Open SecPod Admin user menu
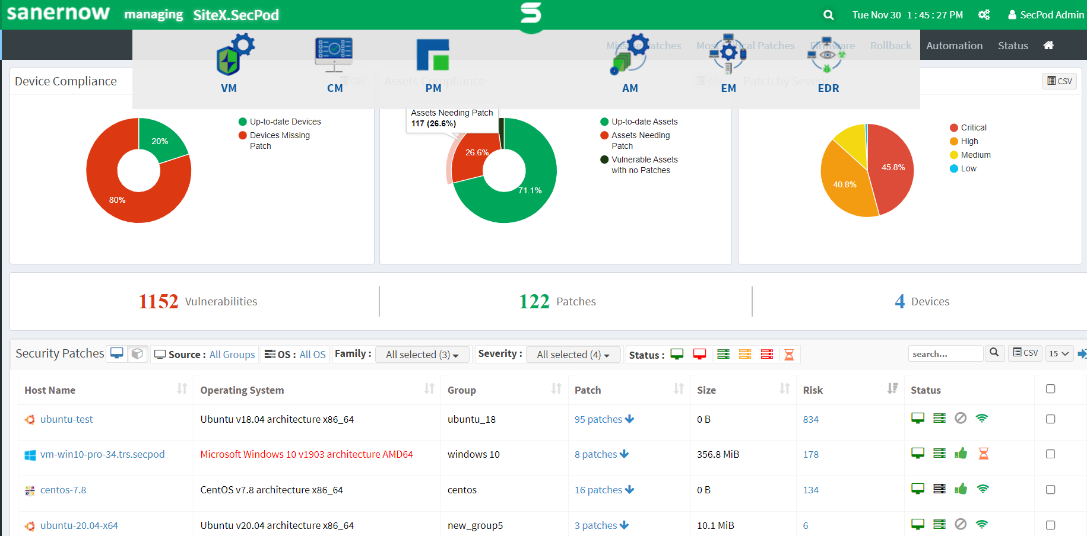Viewport: 1087px width, 536px height. pyautogui.click(x=1046, y=15)
